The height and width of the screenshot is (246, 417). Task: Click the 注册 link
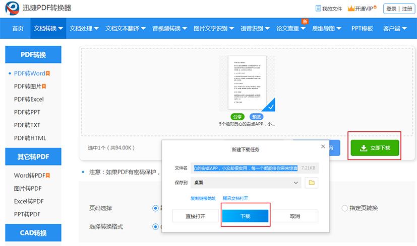pos(407,9)
